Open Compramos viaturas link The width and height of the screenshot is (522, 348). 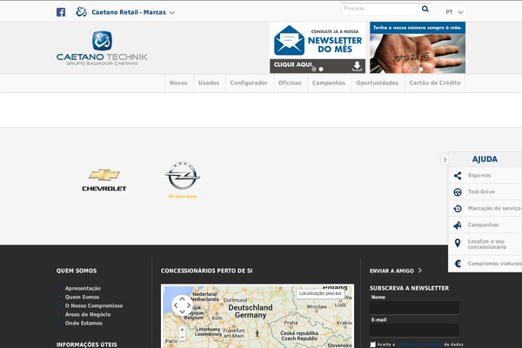(495, 264)
